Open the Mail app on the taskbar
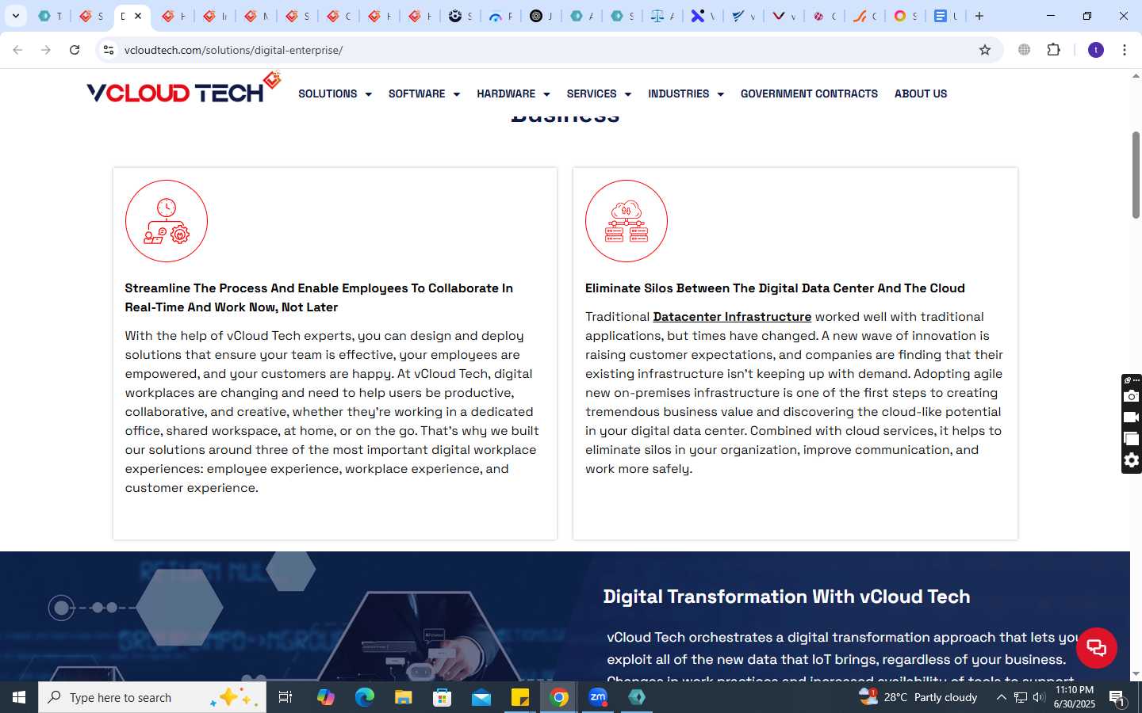The width and height of the screenshot is (1142, 713). [x=481, y=697]
